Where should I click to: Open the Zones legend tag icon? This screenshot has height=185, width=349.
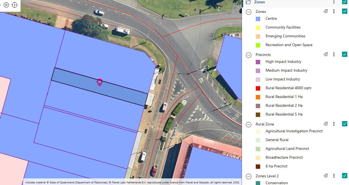pyautogui.click(x=326, y=11)
